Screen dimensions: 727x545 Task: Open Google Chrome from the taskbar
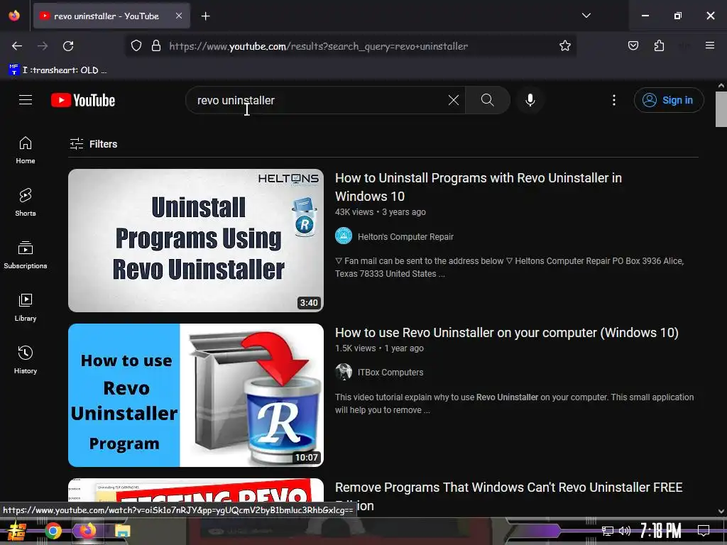(53, 531)
